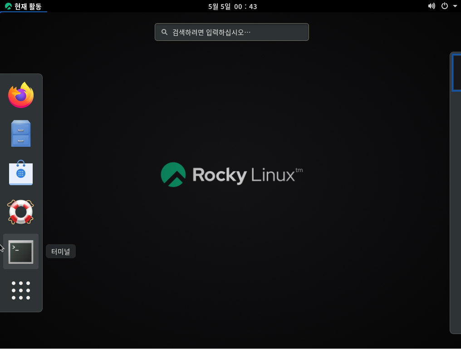Screen dimensions: 461x349
Task: Click the power icon in top bar
Action: 445,6
